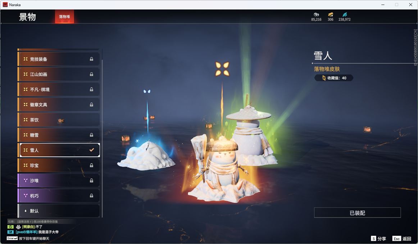
Task: Toggle the checkmark on the 雪人 skin
Action: pyautogui.click(x=91, y=150)
